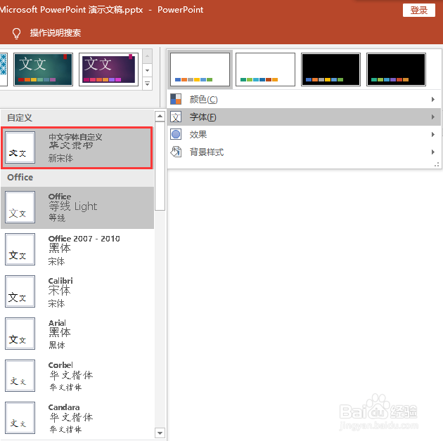This screenshot has width=443, height=441.
Task: Choose the Arial 黑体 font set
Action: click(x=77, y=334)
